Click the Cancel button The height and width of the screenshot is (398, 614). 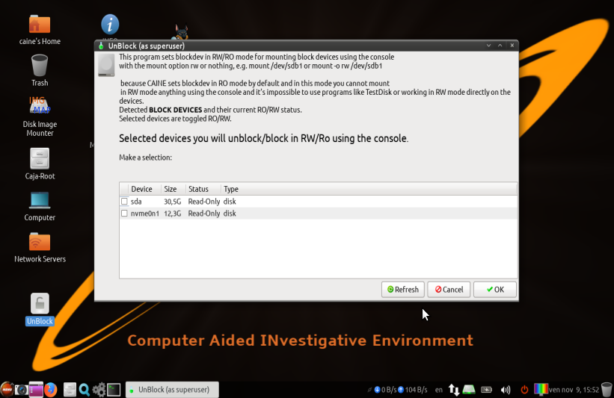(x=449, y=290)
